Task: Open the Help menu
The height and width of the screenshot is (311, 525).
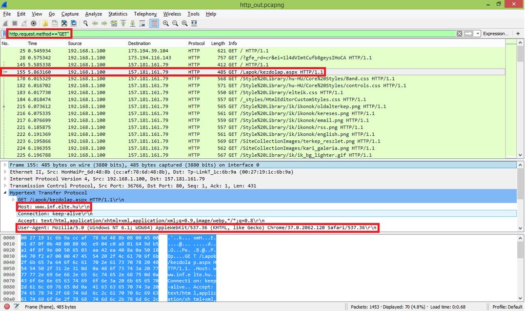Action: (x=211, y=14)
